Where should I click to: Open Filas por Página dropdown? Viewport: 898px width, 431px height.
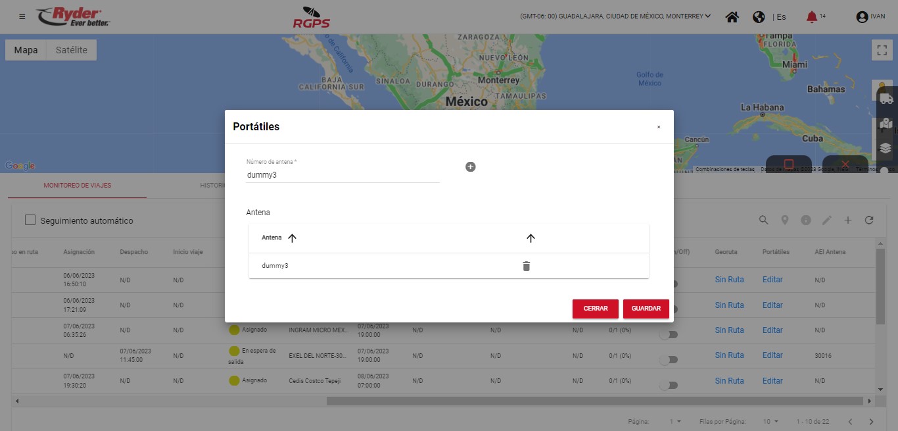click(770, 421)
